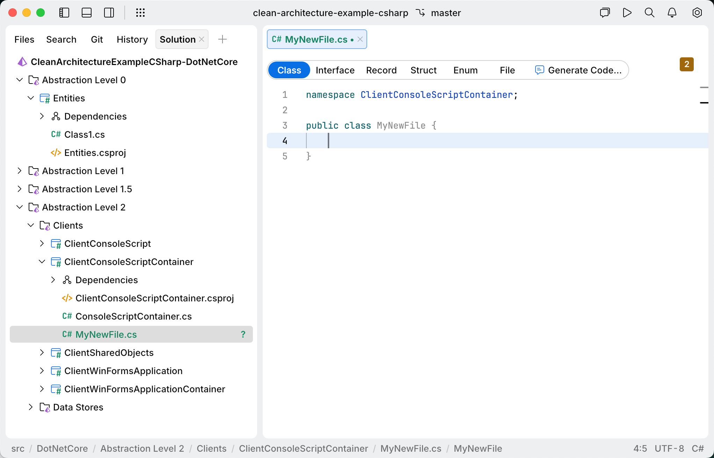
Task: Open settings via the gear icon
Action: (x=697, y=13)
